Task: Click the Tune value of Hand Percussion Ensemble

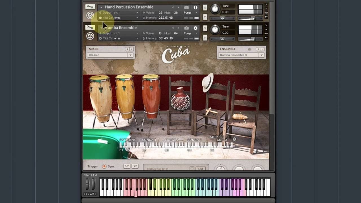Action: (225, 12)
